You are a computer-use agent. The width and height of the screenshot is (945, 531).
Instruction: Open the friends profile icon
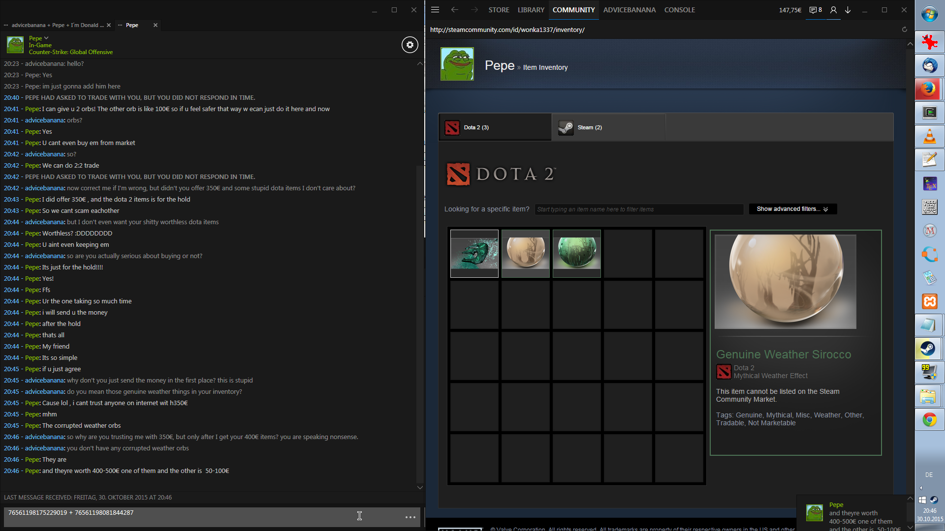833,10
